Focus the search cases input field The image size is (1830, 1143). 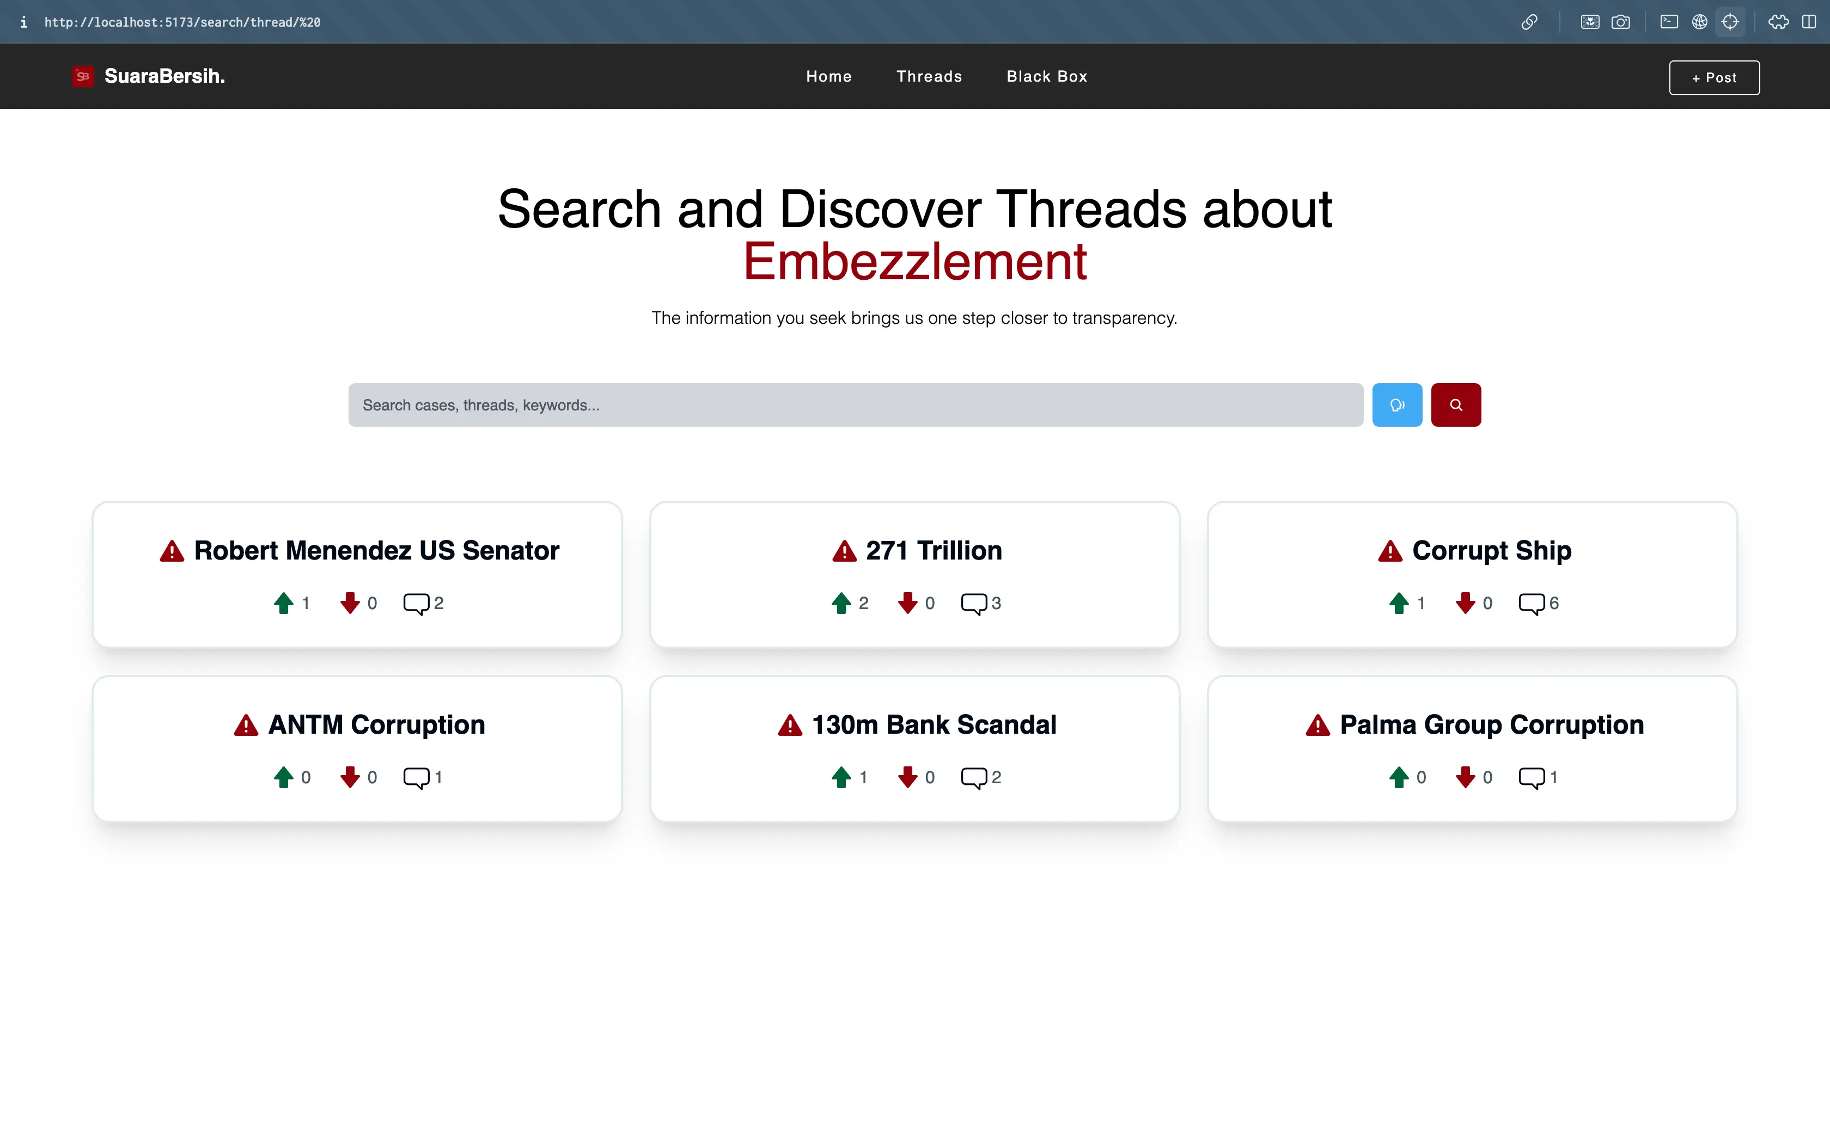855,405
